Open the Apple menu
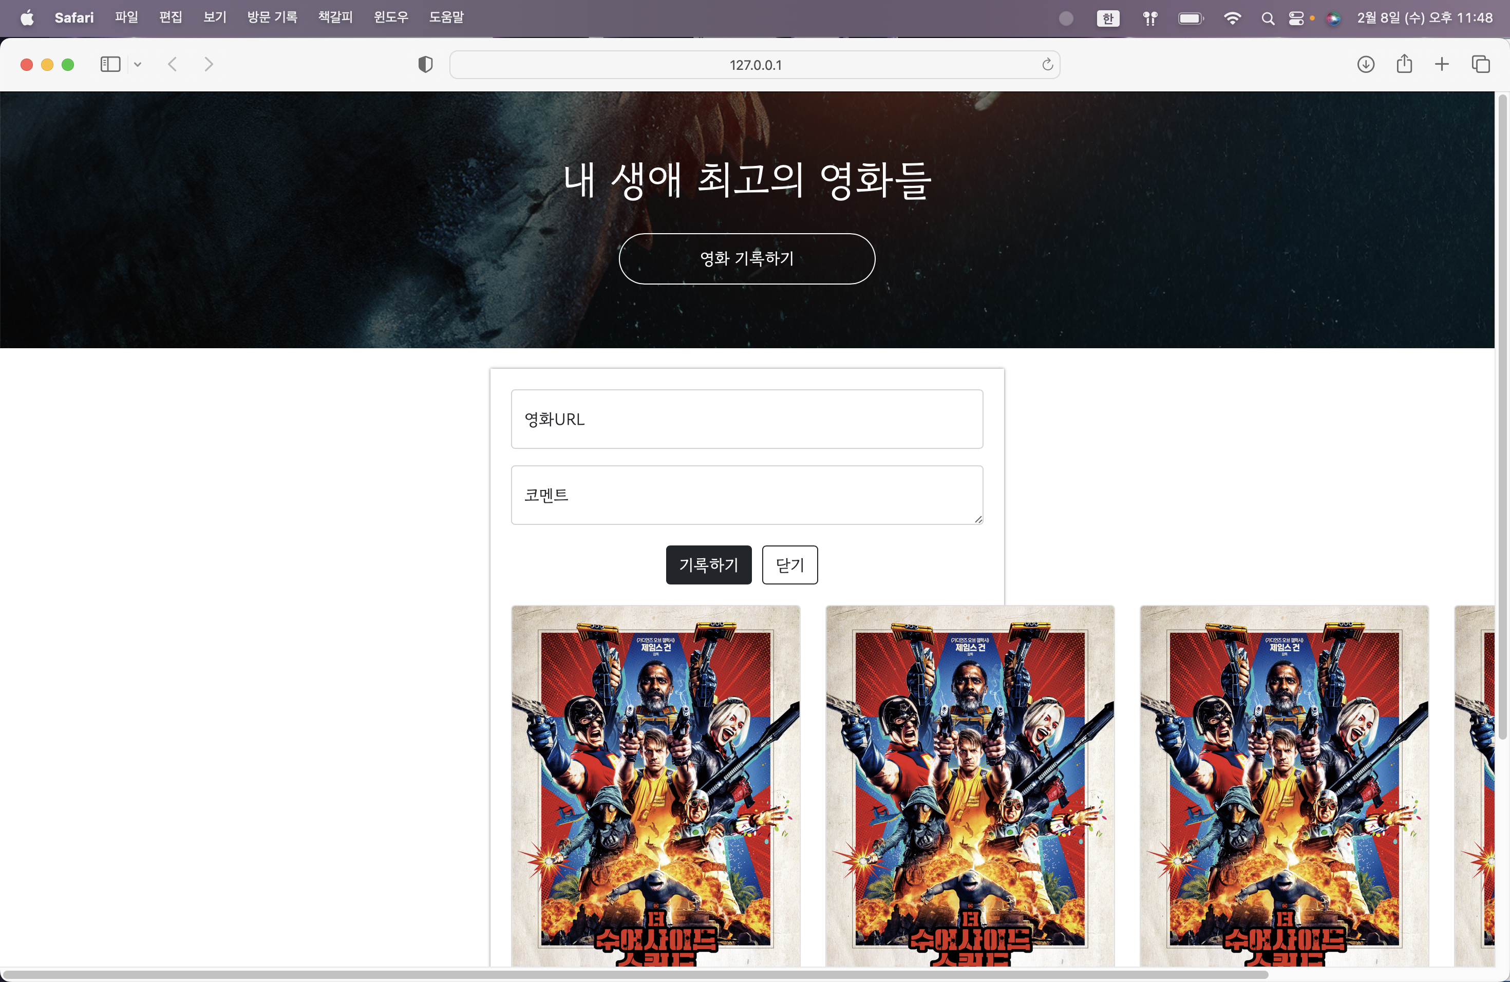 (x=27, y=18)
